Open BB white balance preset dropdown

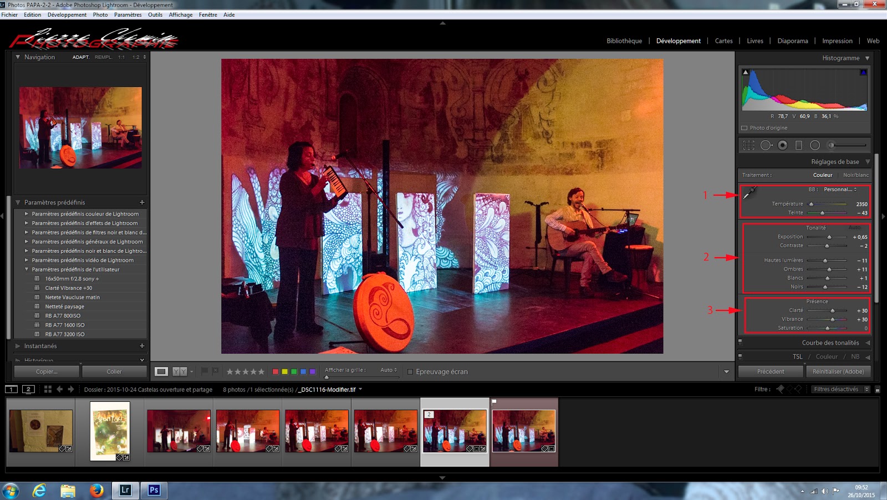coord(840,190)
